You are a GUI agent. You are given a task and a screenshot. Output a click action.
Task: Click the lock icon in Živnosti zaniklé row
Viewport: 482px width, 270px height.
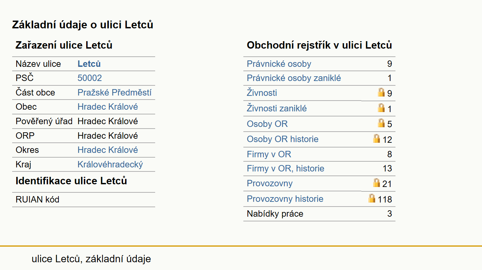(381, 108)
